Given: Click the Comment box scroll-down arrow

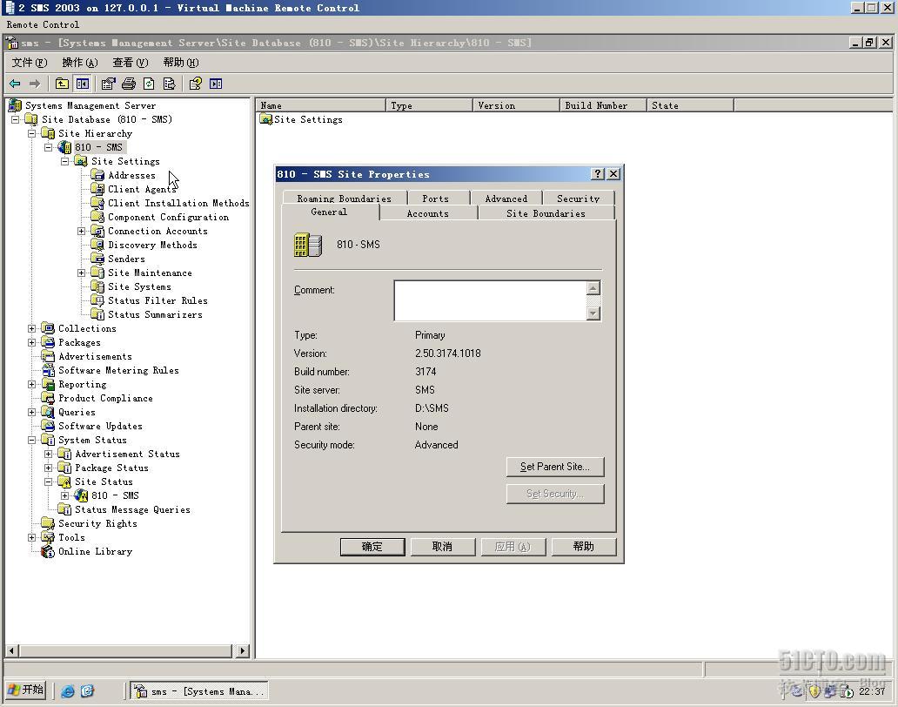Looking at the screenshot, I should coord(593,313).
